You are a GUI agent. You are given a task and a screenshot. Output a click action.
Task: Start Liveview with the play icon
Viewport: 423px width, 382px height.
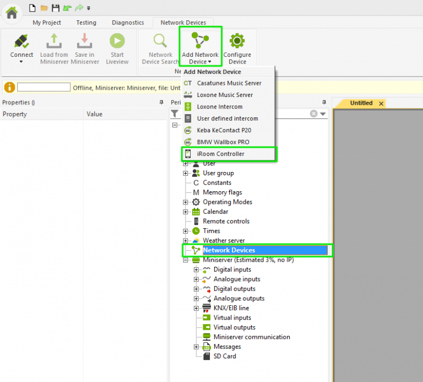[x=117, y=42]
